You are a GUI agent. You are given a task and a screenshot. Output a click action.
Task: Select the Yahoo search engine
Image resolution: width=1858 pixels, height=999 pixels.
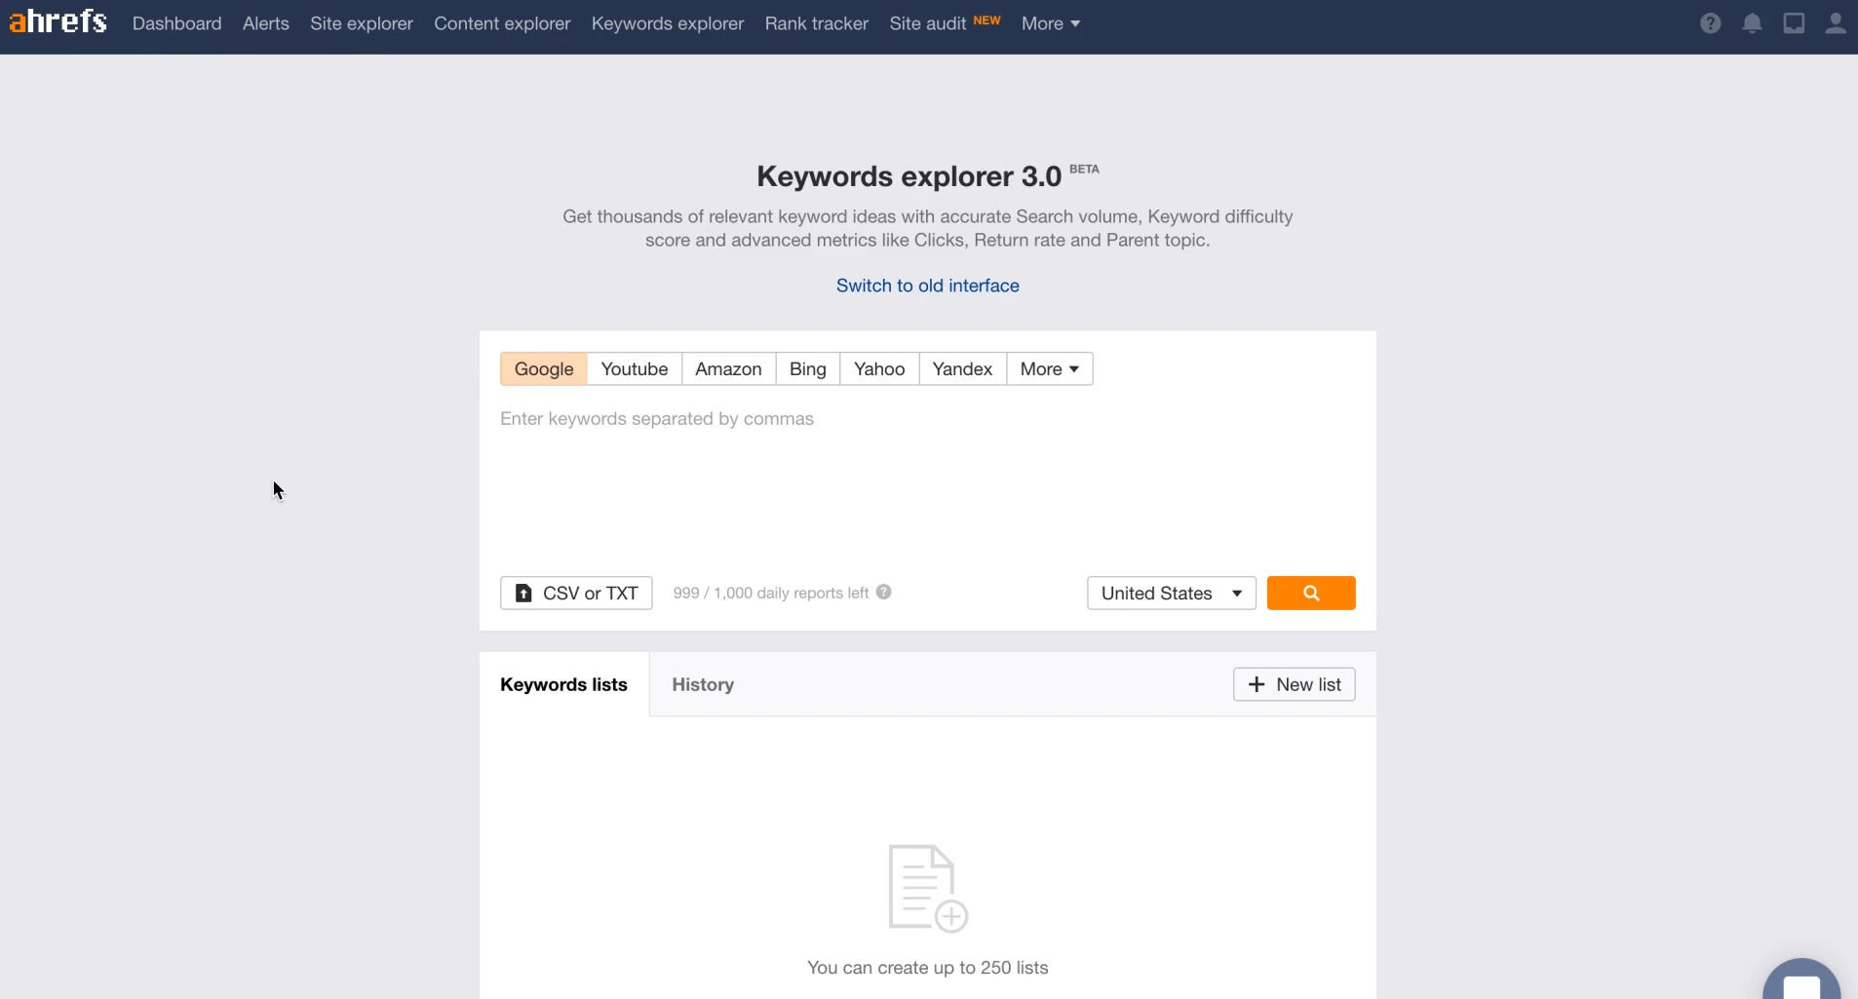click(x=879, y=368)
